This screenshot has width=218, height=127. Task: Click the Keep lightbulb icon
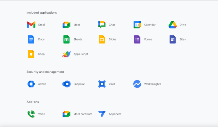[x=31, y=54]
